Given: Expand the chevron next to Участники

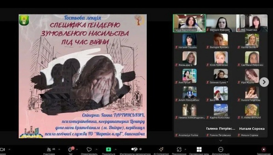Looking at the screenshot, I should [x=59, y=149].
